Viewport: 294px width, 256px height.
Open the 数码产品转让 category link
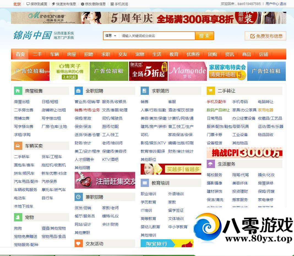[218, 110]
